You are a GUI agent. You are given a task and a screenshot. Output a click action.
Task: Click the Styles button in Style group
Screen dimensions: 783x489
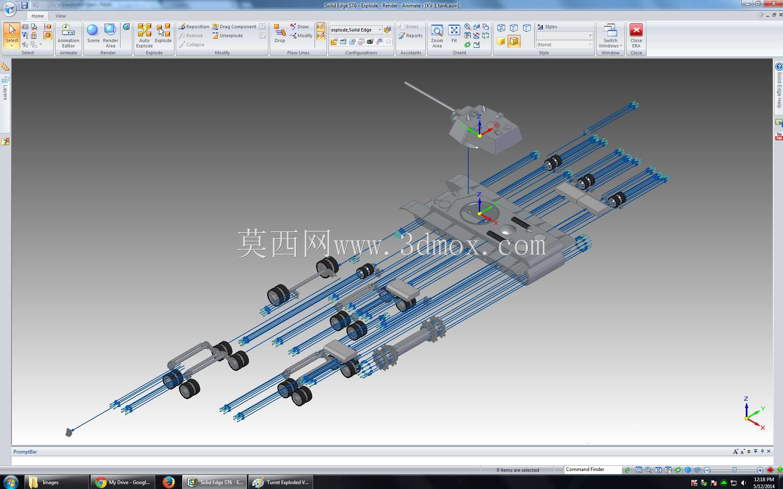[547, 27]
